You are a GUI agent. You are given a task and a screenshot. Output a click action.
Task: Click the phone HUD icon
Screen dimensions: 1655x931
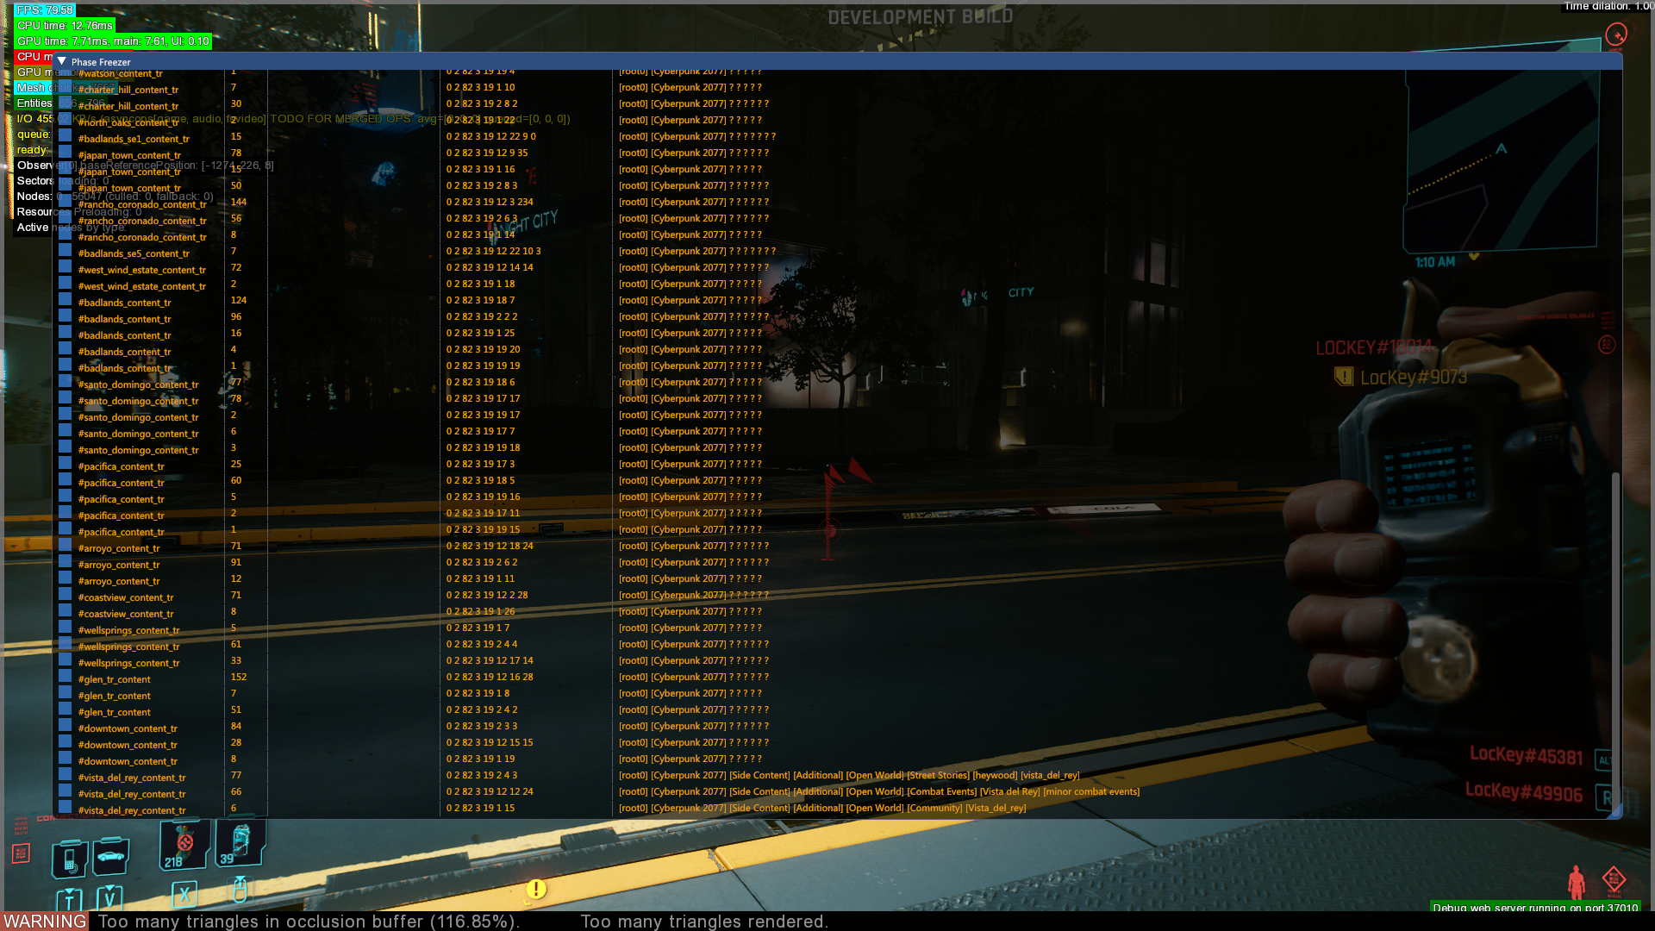pos(70,858)
